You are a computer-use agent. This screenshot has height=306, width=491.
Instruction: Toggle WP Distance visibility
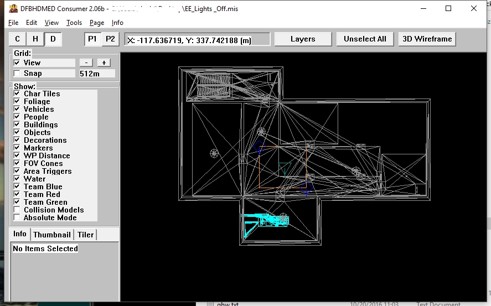click(17, 155)
